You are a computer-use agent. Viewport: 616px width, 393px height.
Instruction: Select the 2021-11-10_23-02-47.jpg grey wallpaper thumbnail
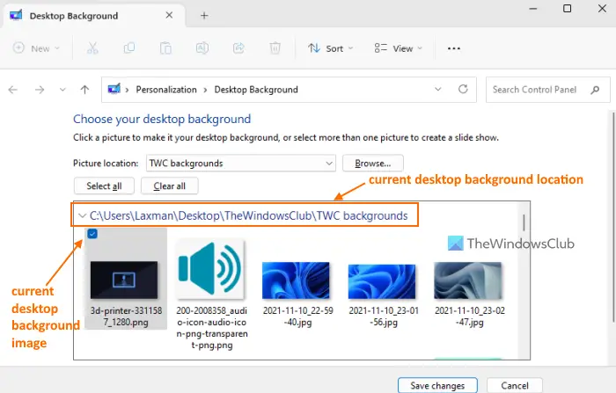468,280
